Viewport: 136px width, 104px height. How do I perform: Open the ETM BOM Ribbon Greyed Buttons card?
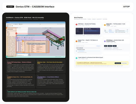coord(51,81)
